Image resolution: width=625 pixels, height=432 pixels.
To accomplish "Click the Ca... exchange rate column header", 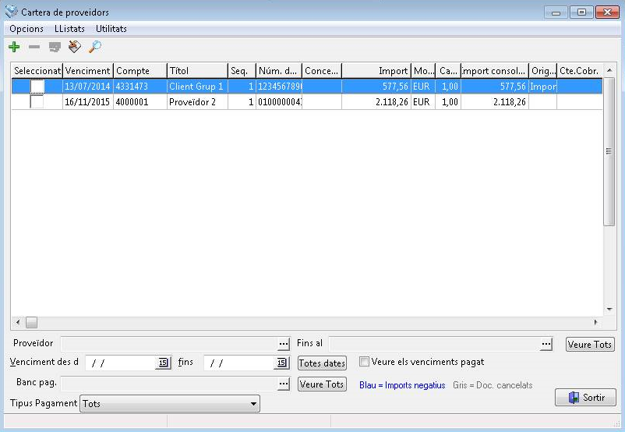I will point(448,71).
